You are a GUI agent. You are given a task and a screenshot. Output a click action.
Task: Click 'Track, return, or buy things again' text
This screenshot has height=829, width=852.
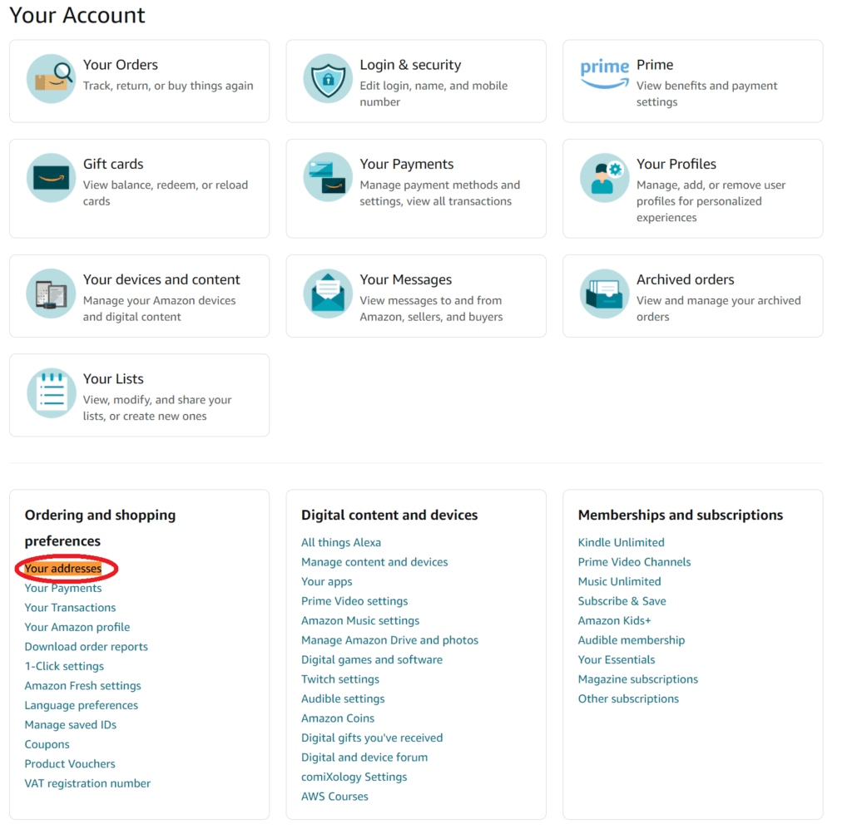click(168, 86)
